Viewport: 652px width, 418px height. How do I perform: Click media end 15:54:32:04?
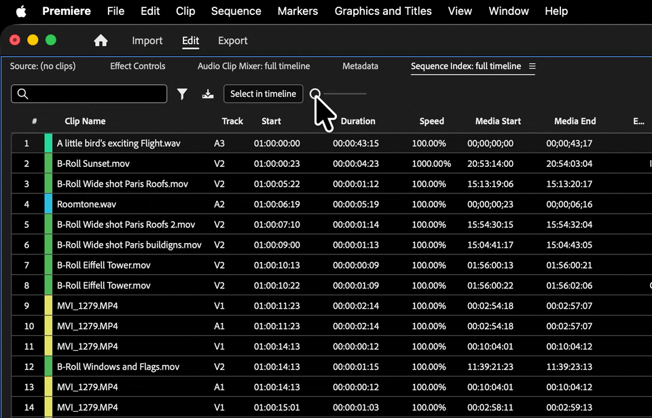tap(569, 225)
